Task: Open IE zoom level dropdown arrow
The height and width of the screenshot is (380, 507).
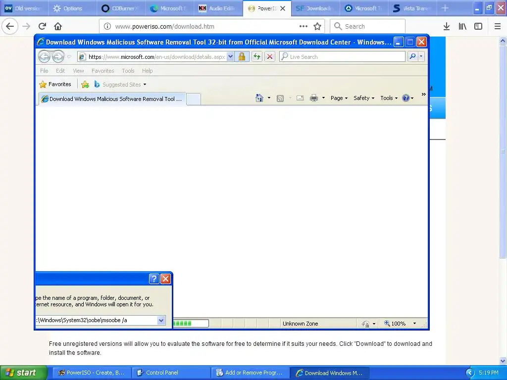Action: 414,324
